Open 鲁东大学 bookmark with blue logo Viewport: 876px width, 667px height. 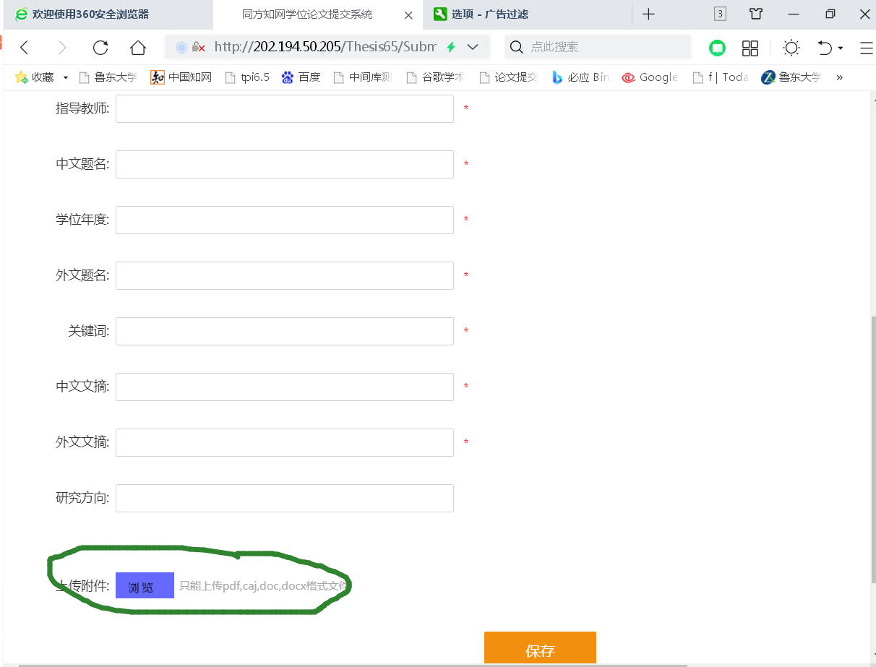[791, 77]
